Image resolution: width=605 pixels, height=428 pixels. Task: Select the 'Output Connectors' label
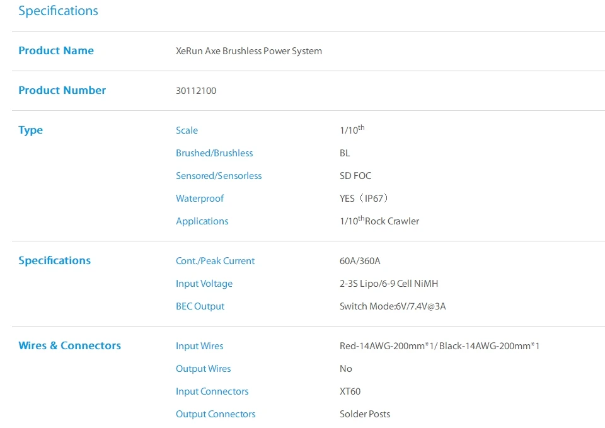216,415
